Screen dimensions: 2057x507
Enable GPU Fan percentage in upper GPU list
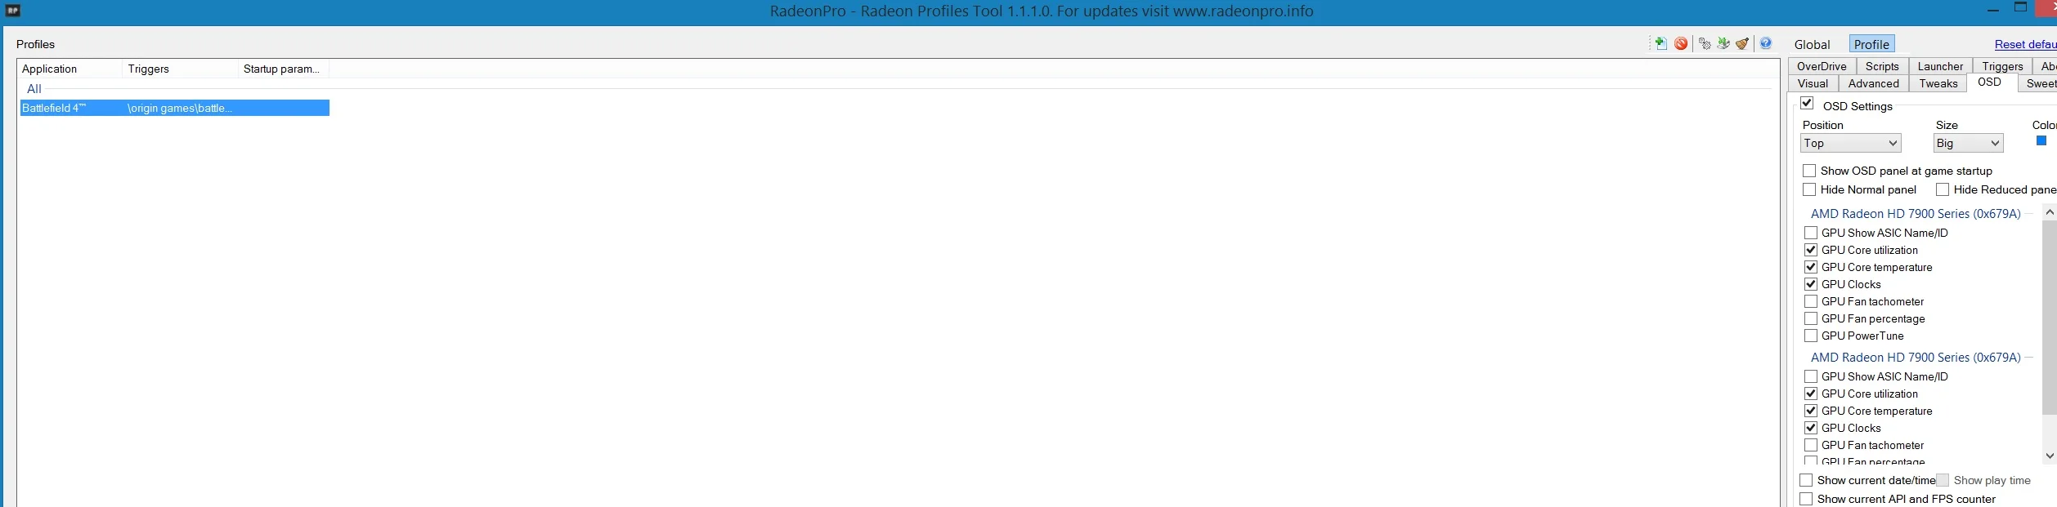click(x=1811, y=318)
